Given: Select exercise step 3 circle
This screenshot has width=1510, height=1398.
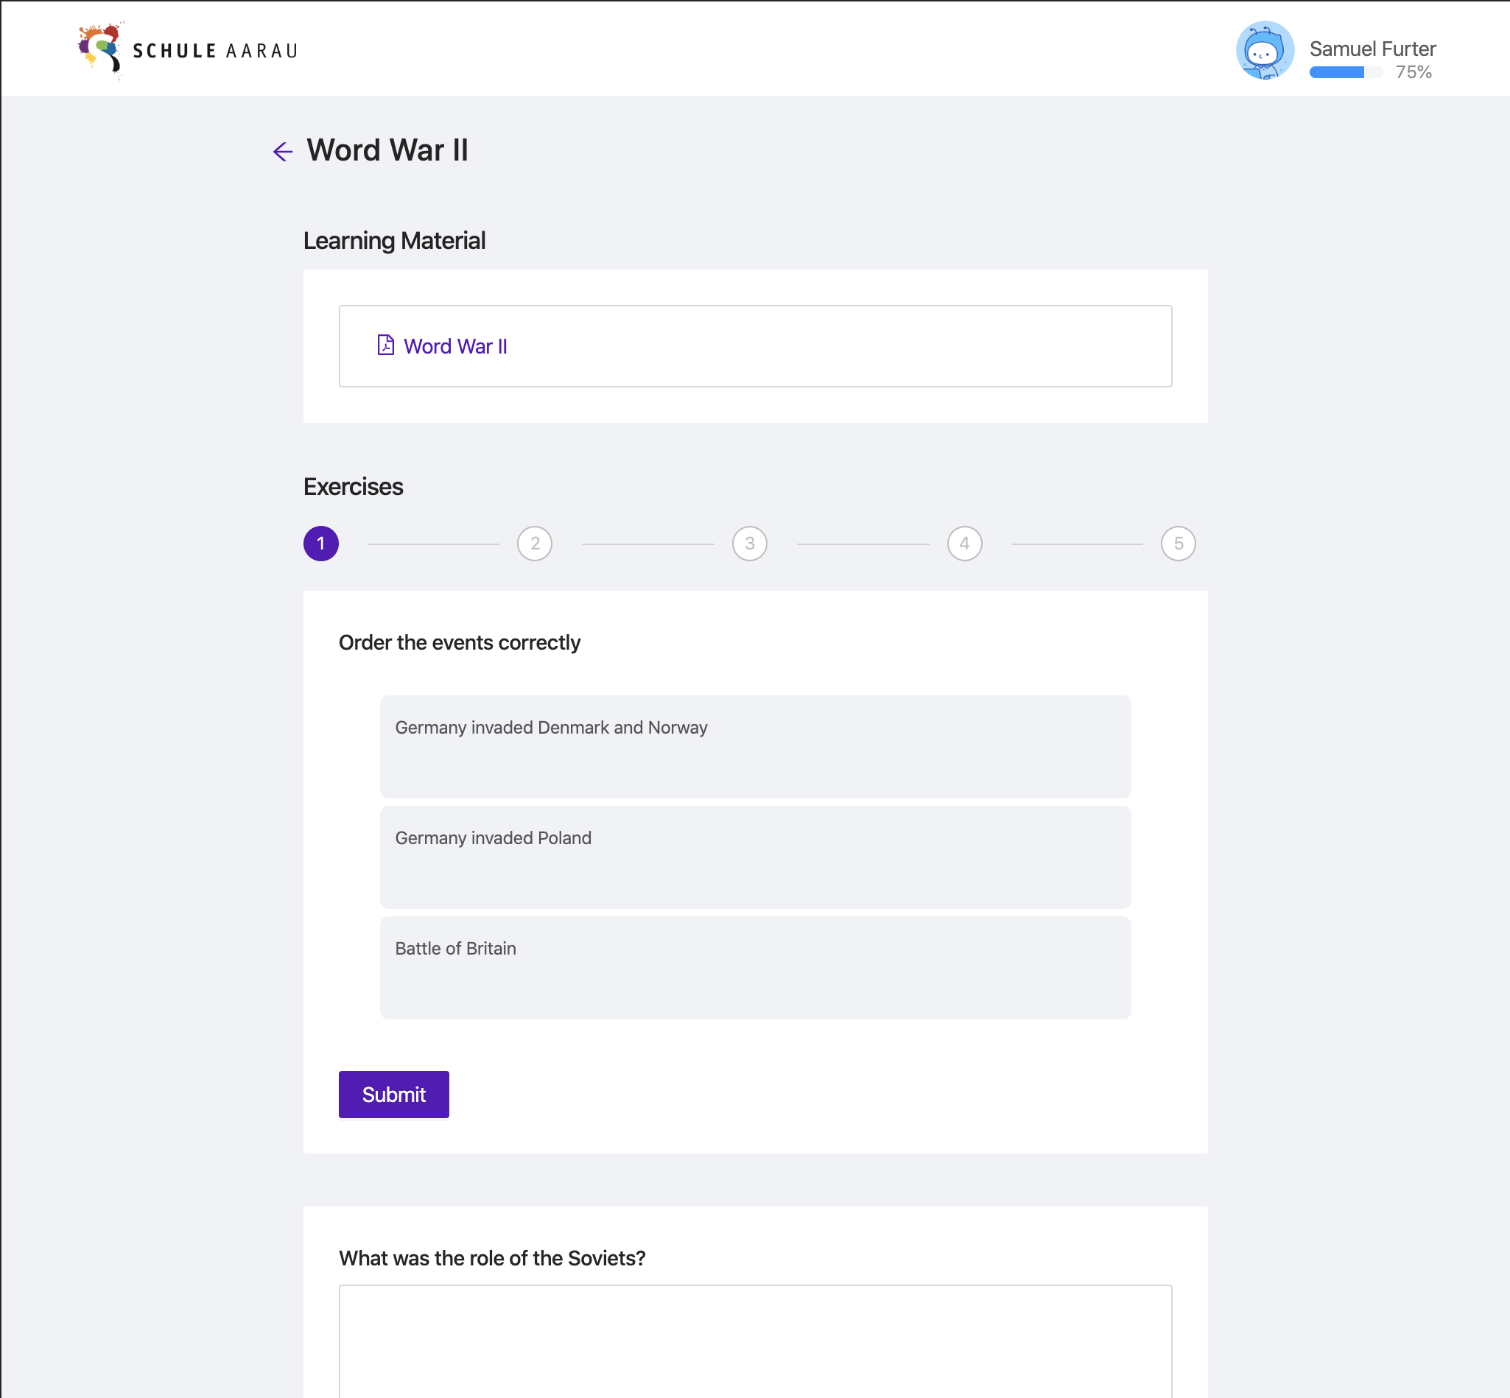Looking at the screenshot, I should click(750, 543).
